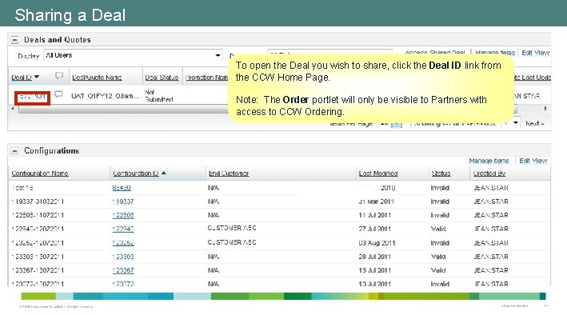
Task: Open configuration ID 123303
Action: click(123, 257)
